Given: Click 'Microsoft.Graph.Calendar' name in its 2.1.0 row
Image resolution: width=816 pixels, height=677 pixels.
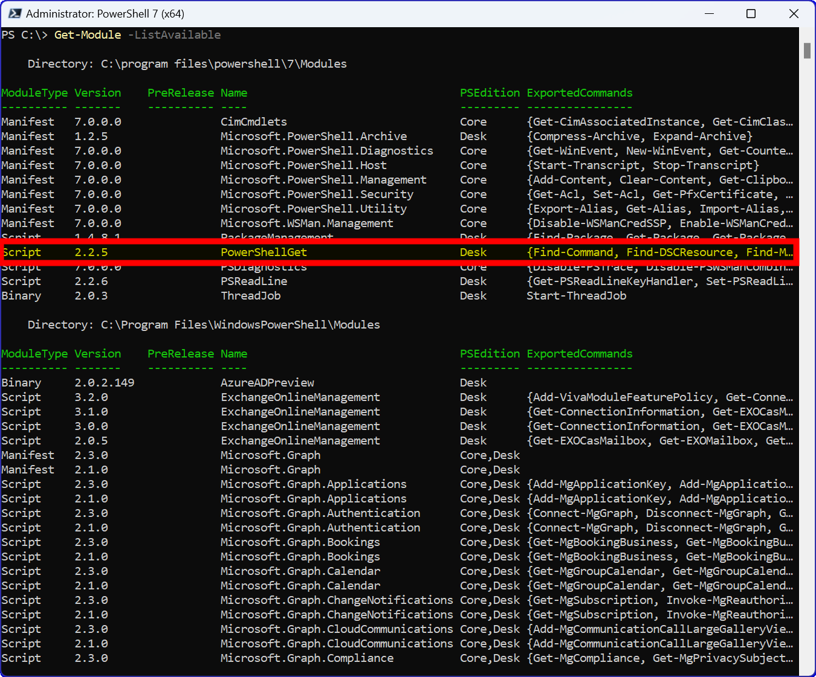Looking at the screenshot, I should [300, 586].
